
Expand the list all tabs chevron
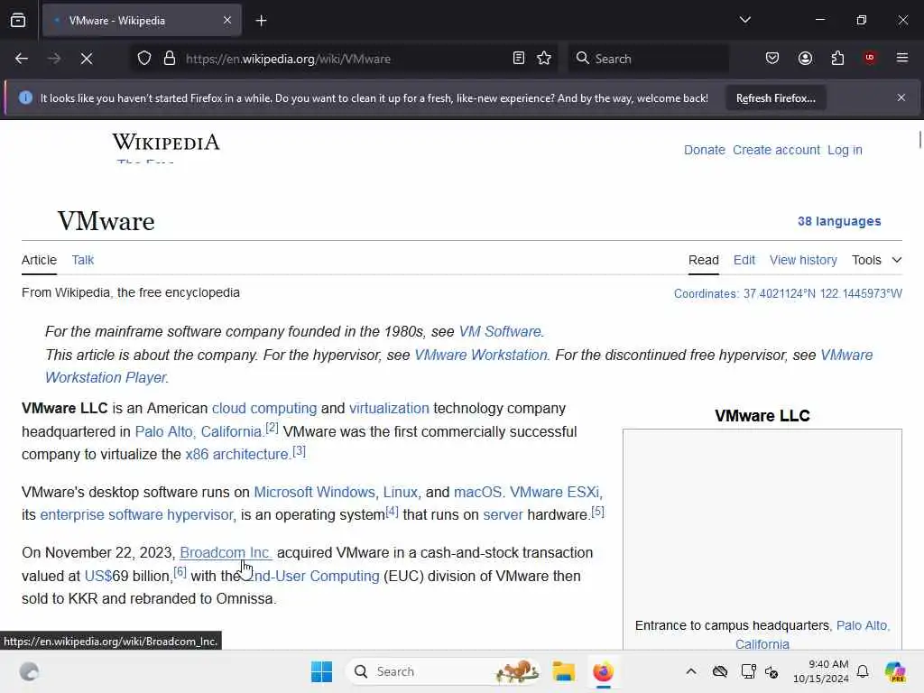[744, 20]
